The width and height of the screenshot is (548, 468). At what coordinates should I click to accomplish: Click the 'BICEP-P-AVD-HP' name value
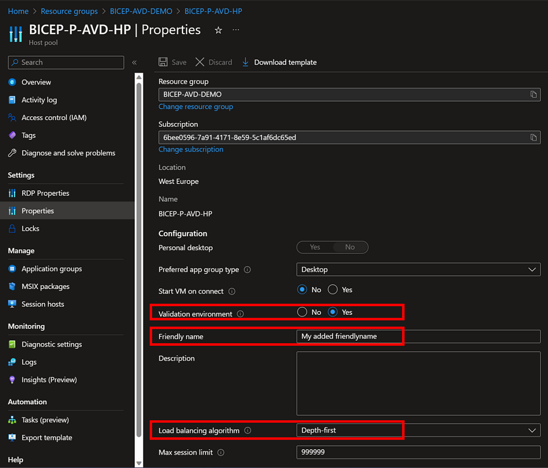point(185,214)
